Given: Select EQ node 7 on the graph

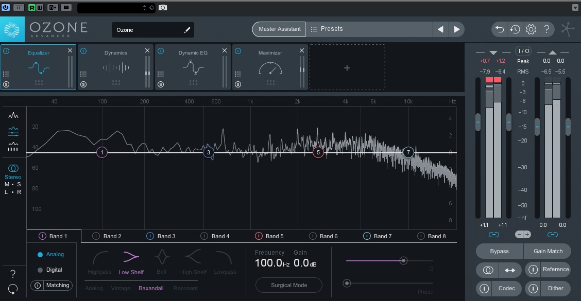Looking at the screenshot, I should [x=408, y=152].
